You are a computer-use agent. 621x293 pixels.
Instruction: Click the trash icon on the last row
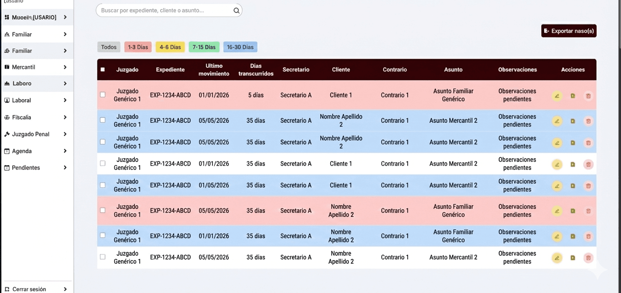[x=588, y=258]
